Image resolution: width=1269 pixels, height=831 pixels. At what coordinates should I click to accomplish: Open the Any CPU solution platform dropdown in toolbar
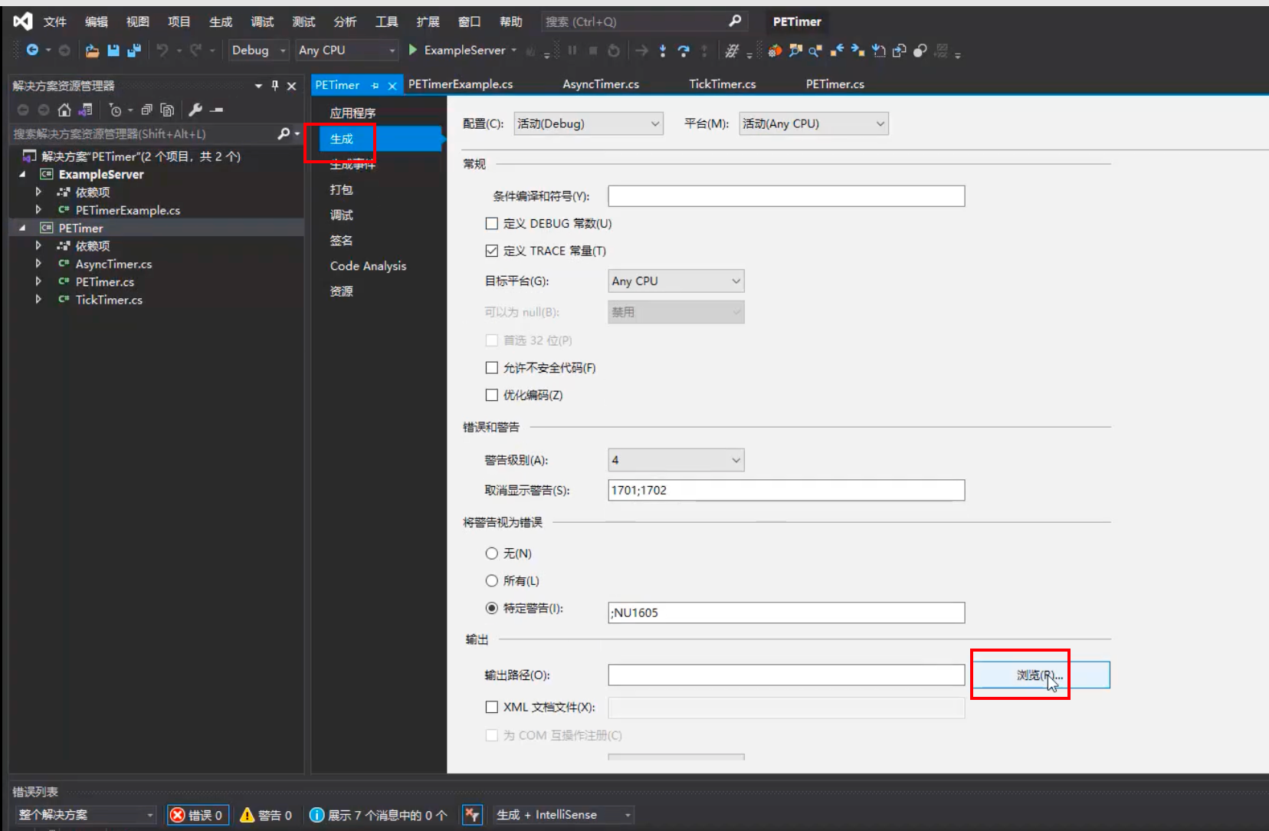click(348, 51)
